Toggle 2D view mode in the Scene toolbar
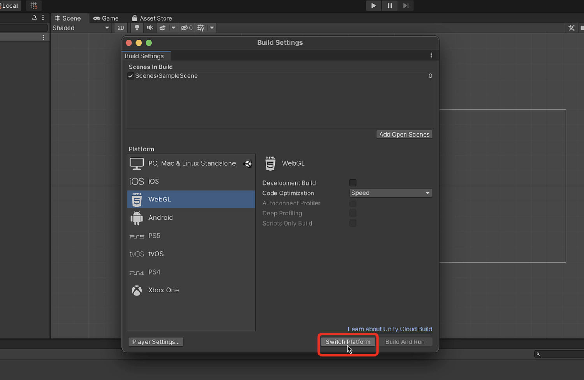Screen dimensions: 584x380 121,28
